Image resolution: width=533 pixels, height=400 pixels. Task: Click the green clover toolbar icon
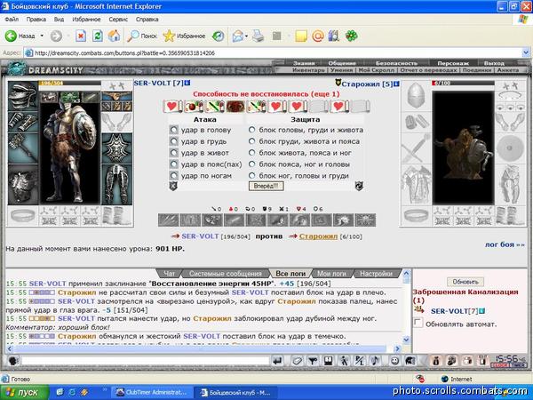tap(352, 36)
